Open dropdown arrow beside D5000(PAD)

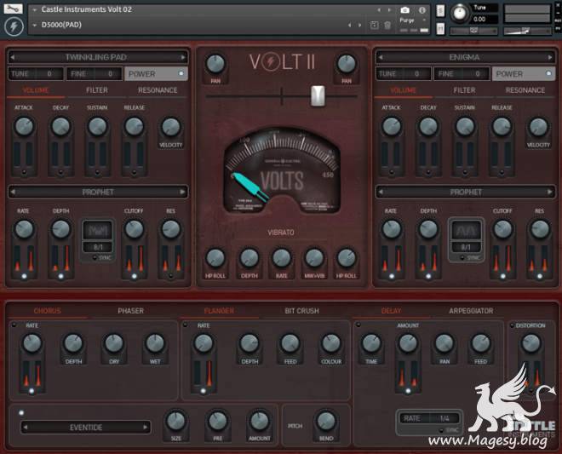coord(34,25)
